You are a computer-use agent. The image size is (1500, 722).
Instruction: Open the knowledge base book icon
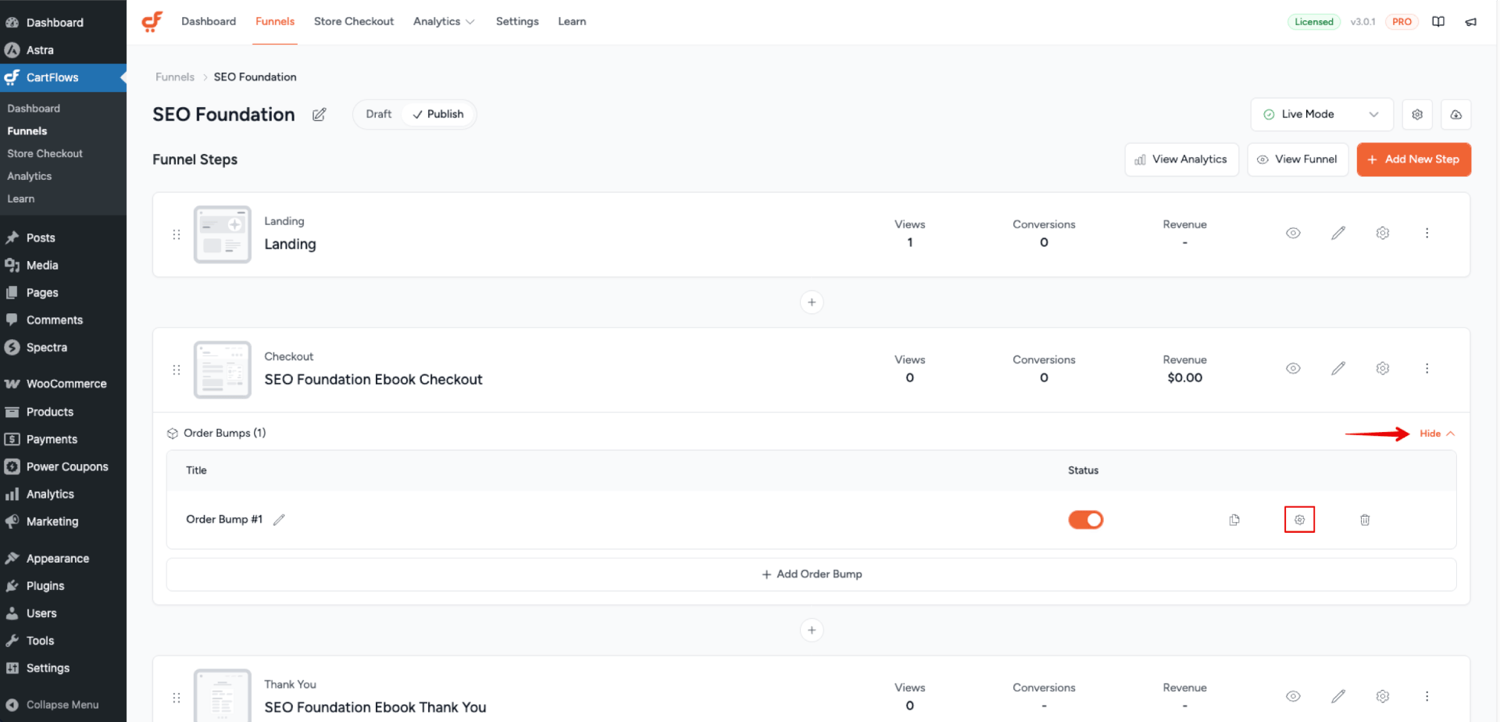[x=1438, y=22]
